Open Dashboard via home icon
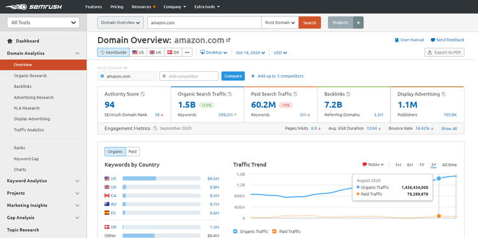The image size is (478, 238). [10, 41]
